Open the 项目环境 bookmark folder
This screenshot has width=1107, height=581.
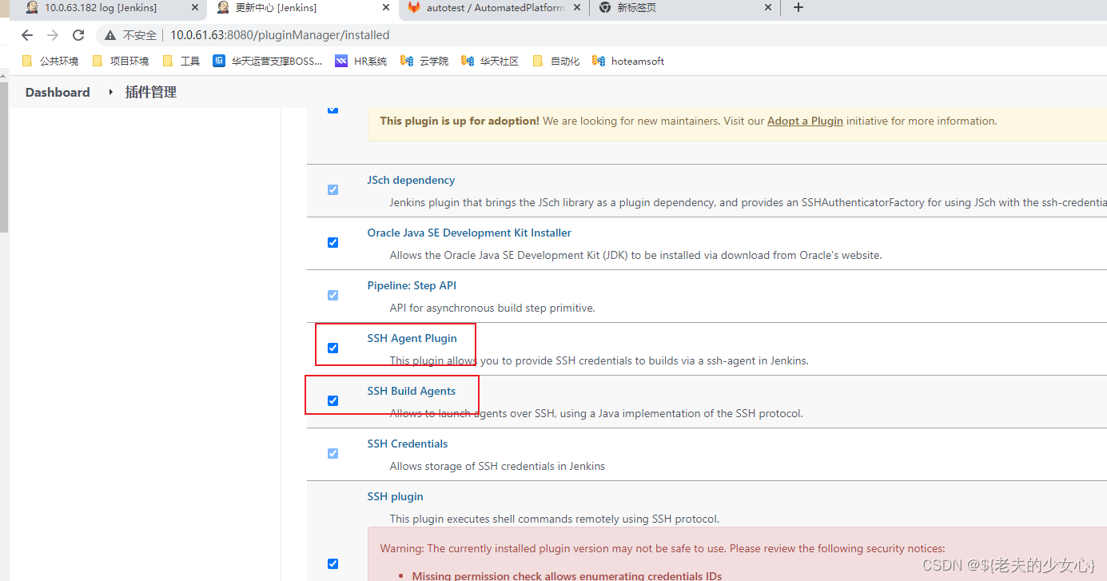pos(121,61)
